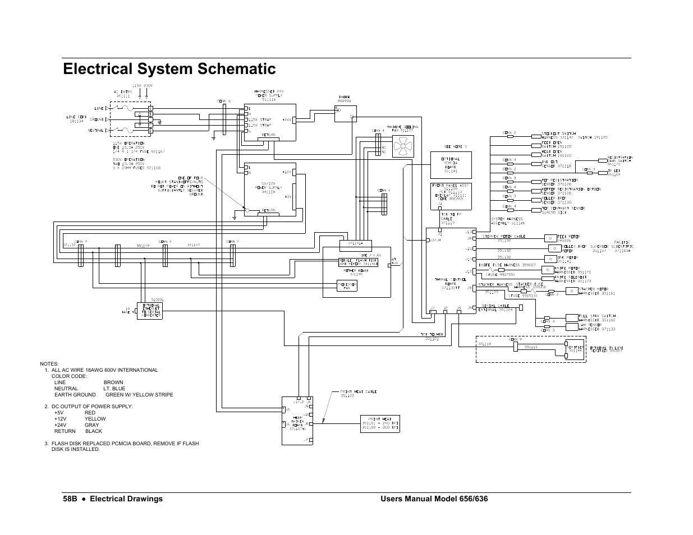693x535 pixels.
Task: Click 'OPTIONAL ETHERNET TO SERIAL CONVERTER' box
Action: pos(150,312)
